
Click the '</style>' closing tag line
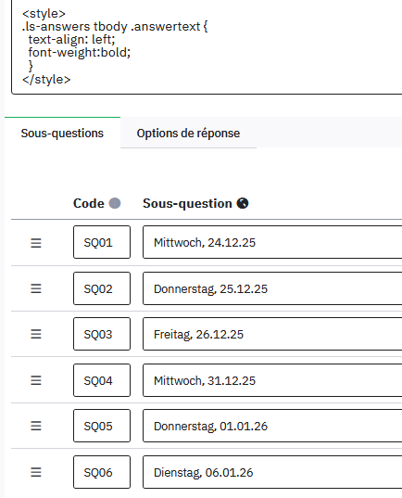tap(46, 79)
